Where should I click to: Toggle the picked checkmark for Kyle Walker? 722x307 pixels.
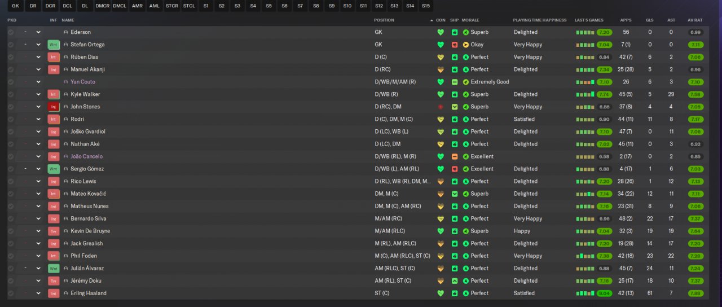point(11,94)
